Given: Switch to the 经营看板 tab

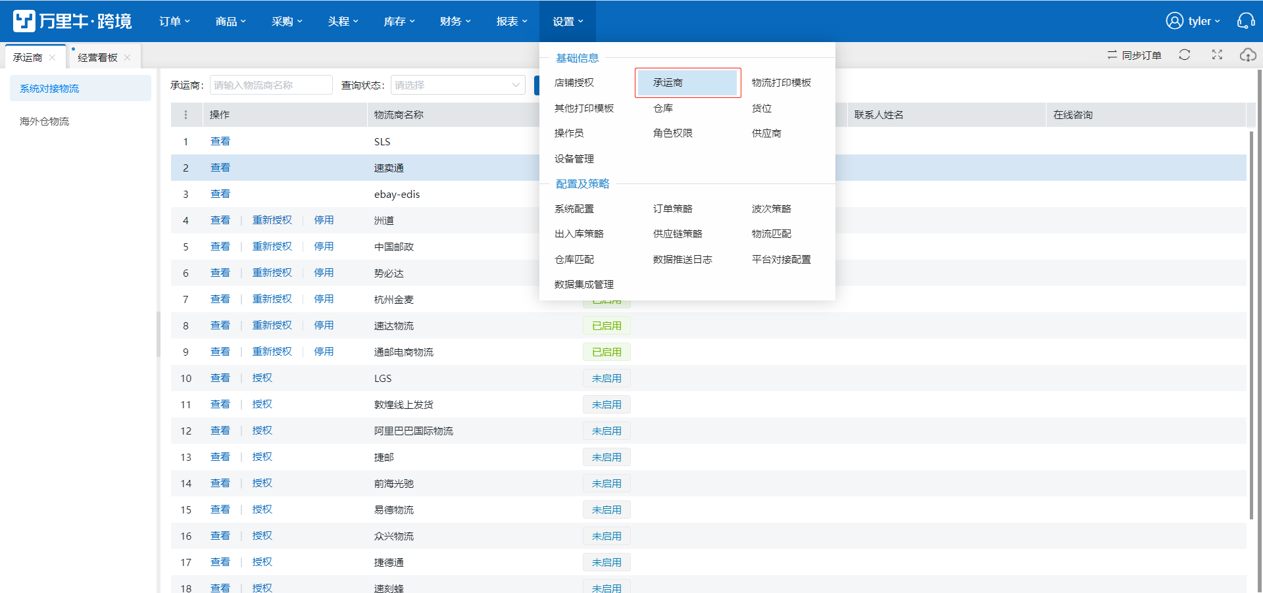Looking at the screenshot, I should tap(97, 57).
